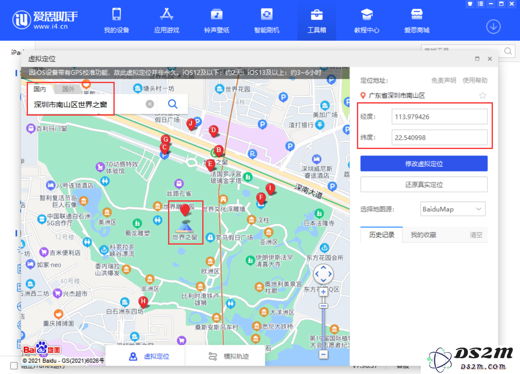Zoom out the map with minus
This screenshot has height=374, width=520.
[323, 354]
